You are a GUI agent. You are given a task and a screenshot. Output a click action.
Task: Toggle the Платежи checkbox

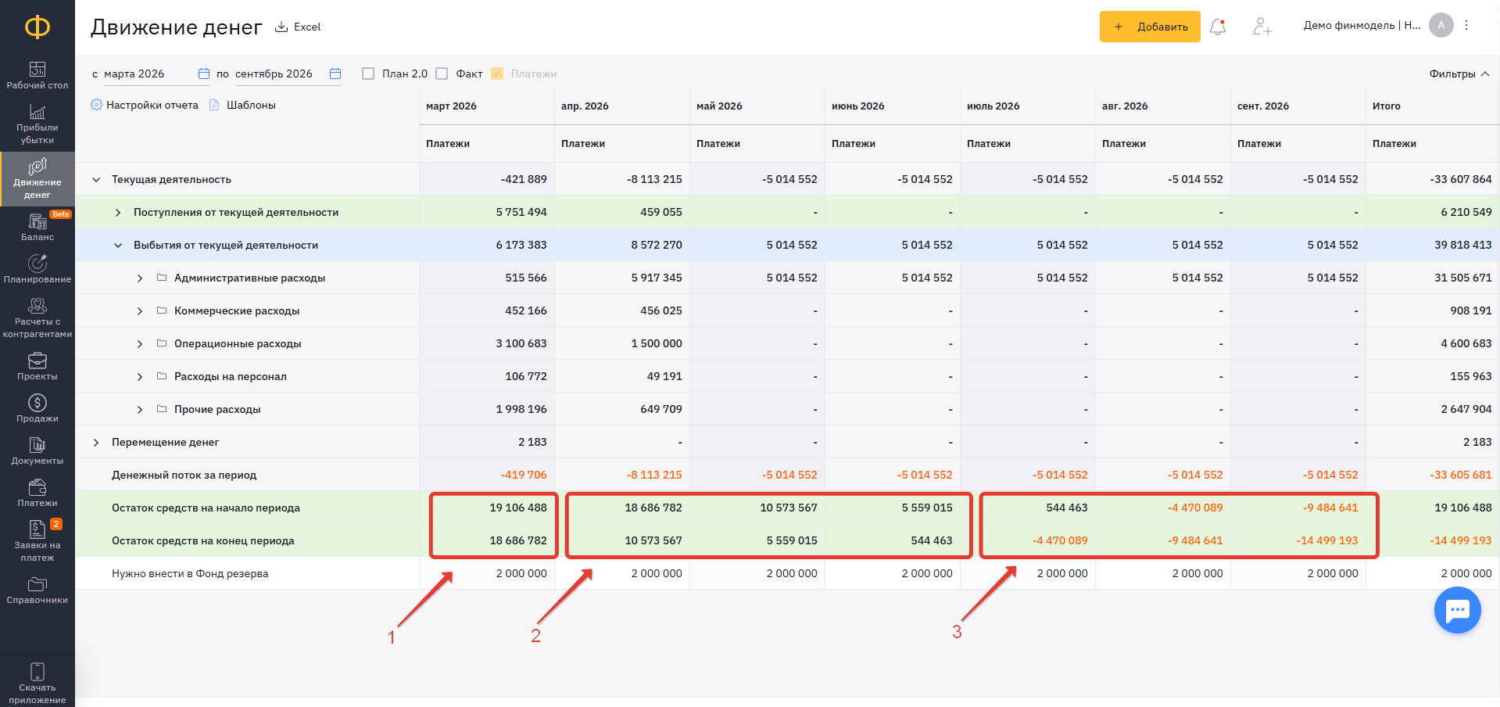(x=497, y=74)
